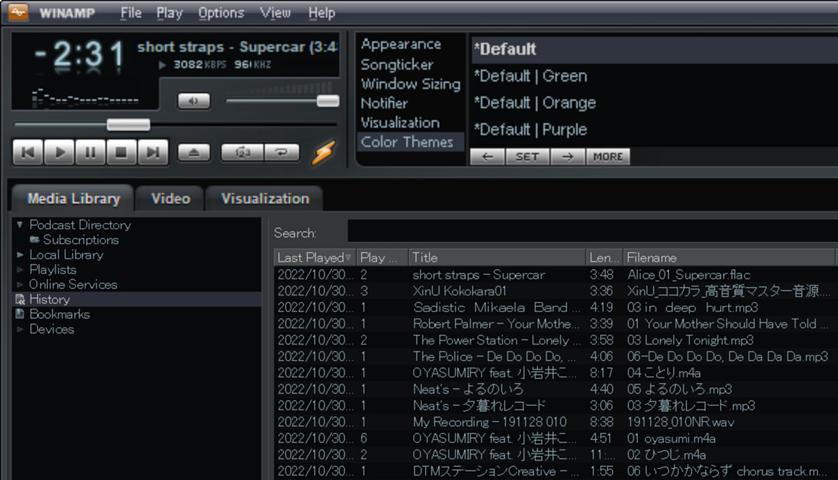Select the XinU Kokokara01 row

click(555, 291)
